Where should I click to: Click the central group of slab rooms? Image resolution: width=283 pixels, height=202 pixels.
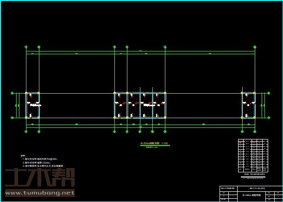click(x=140, y=105)
